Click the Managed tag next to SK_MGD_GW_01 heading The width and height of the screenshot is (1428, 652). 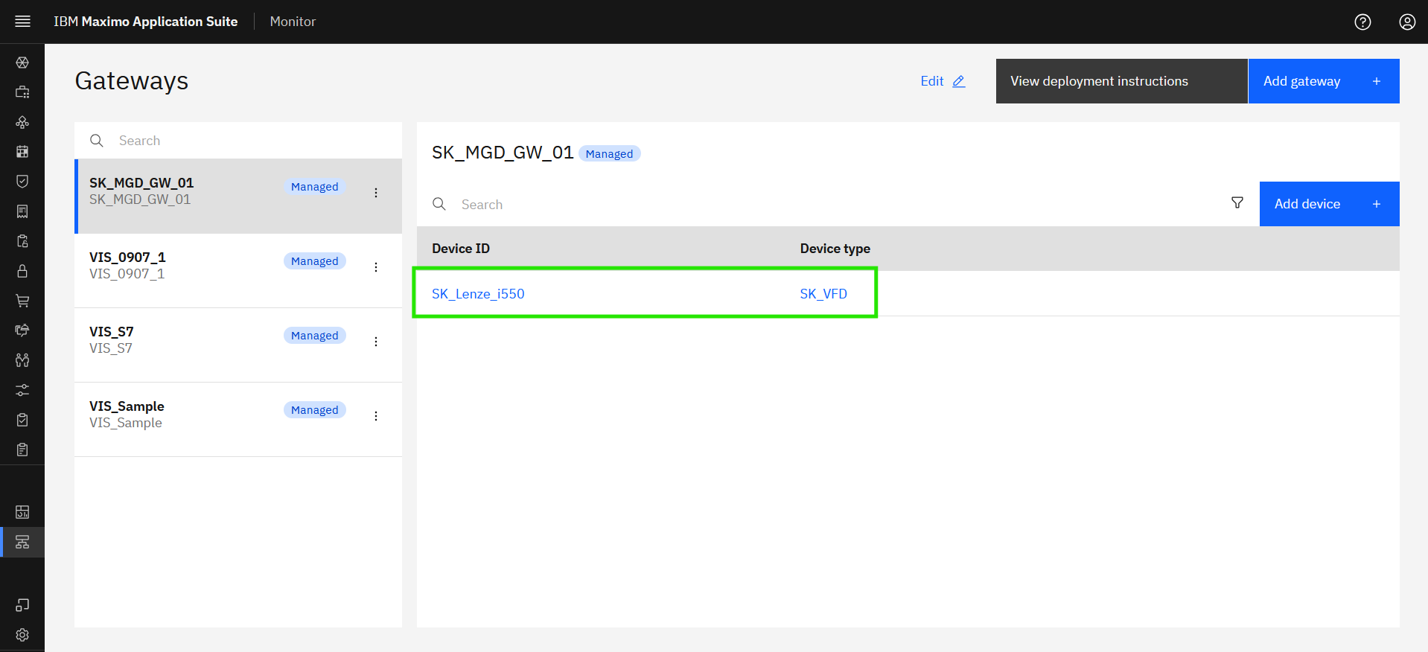pos(609,154)
